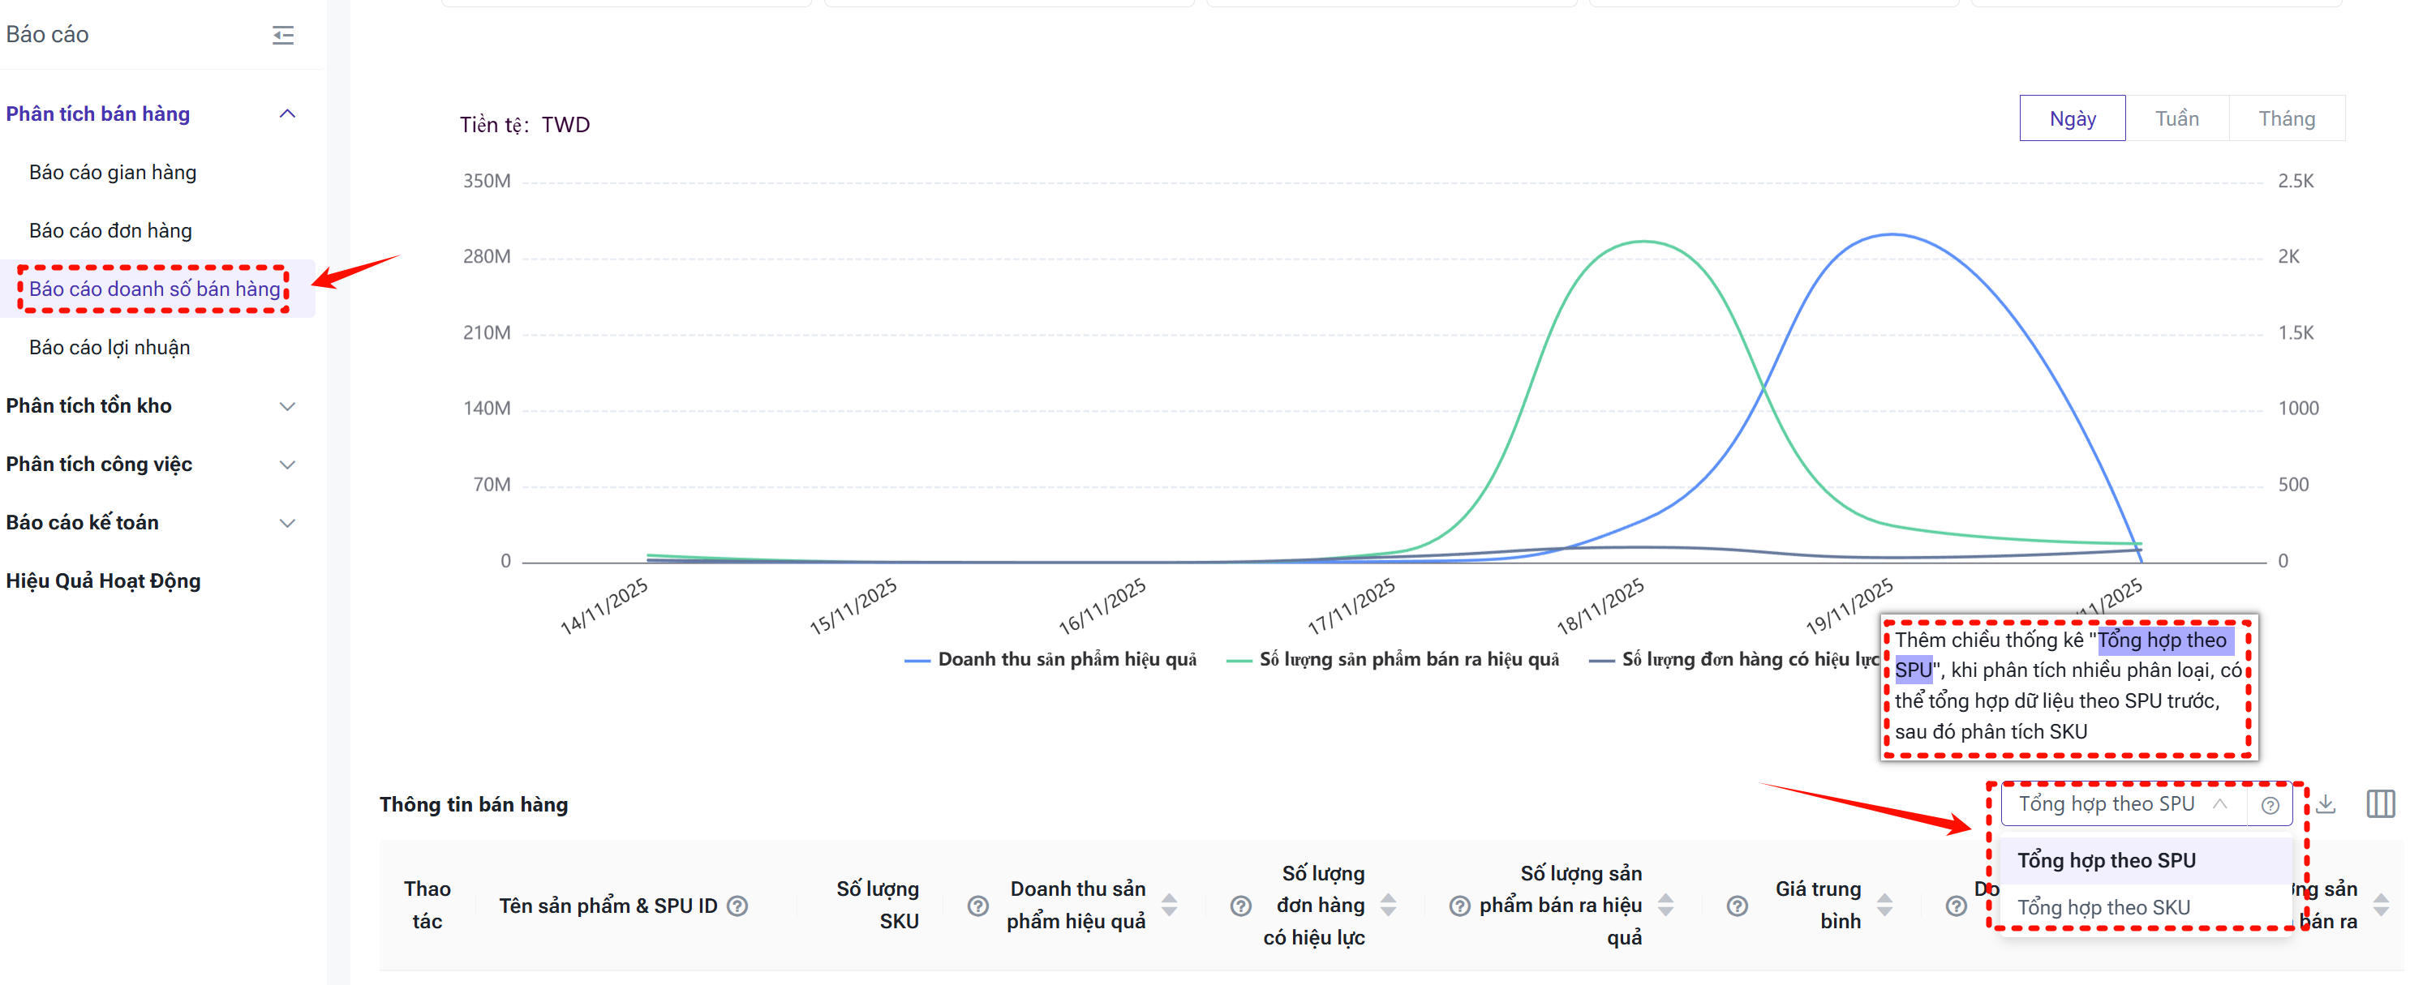Click the export download icon
2410x985 pixels.
click(x=2326, y=804)
